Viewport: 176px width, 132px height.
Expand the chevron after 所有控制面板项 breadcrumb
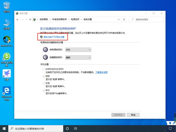pos(69,19)
